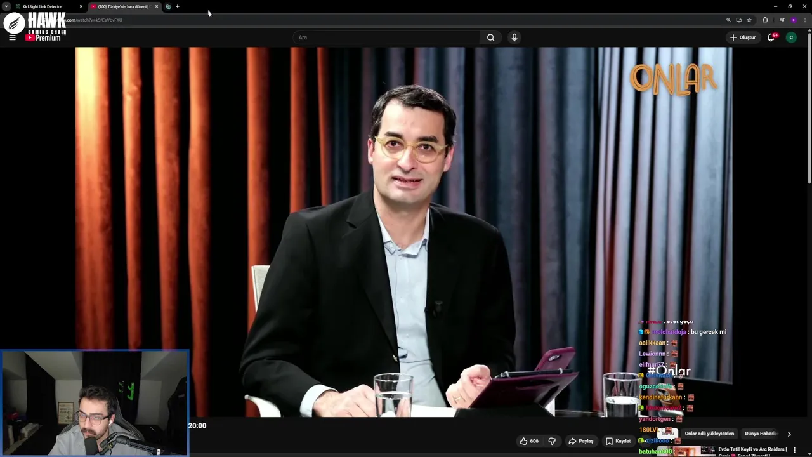Close KickSight Link Detector tab
Image resolution: width=812 pixels, height=457 pixels.
pos(81,6)
